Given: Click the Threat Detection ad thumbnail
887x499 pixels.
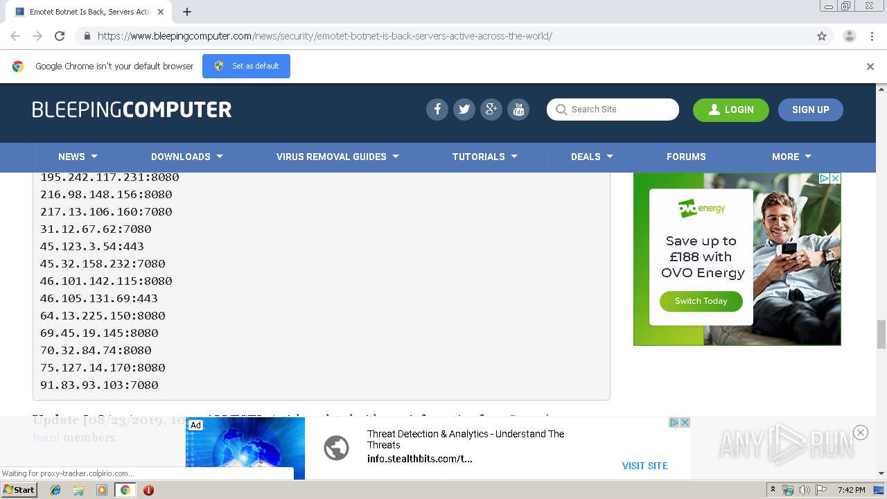Looking at the screenshot, I should coord(245,448).
